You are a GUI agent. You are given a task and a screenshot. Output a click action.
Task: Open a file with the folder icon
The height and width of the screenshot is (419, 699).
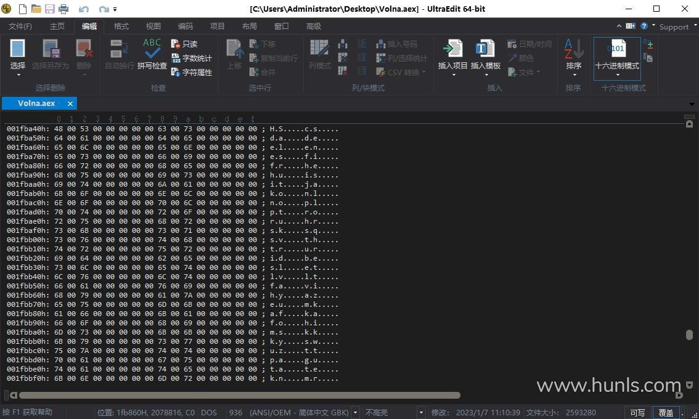(36, 9)
